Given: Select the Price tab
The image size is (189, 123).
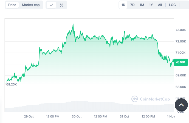Looking at the screenshot, I should pyautogui.click(x=12, y=5).
